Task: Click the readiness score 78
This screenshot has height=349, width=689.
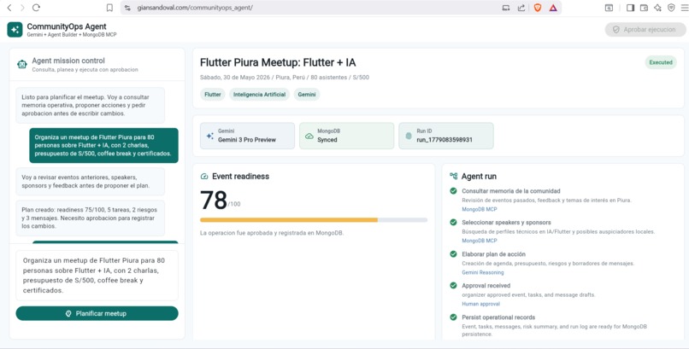Action: point(214,200)
